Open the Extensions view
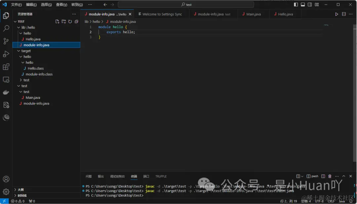This screenshot has height=204, width=357. tap(6, 67)
